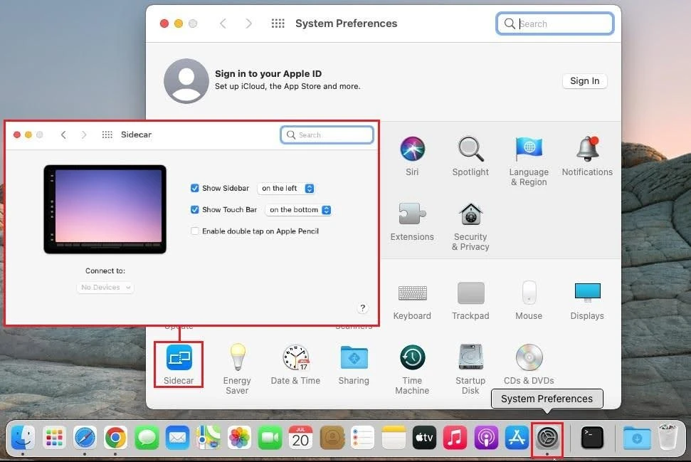Expand the No Devices connect dropdown
Image resolution: width=691 pixels, height=462 pixels.
[x=105, y=287]
